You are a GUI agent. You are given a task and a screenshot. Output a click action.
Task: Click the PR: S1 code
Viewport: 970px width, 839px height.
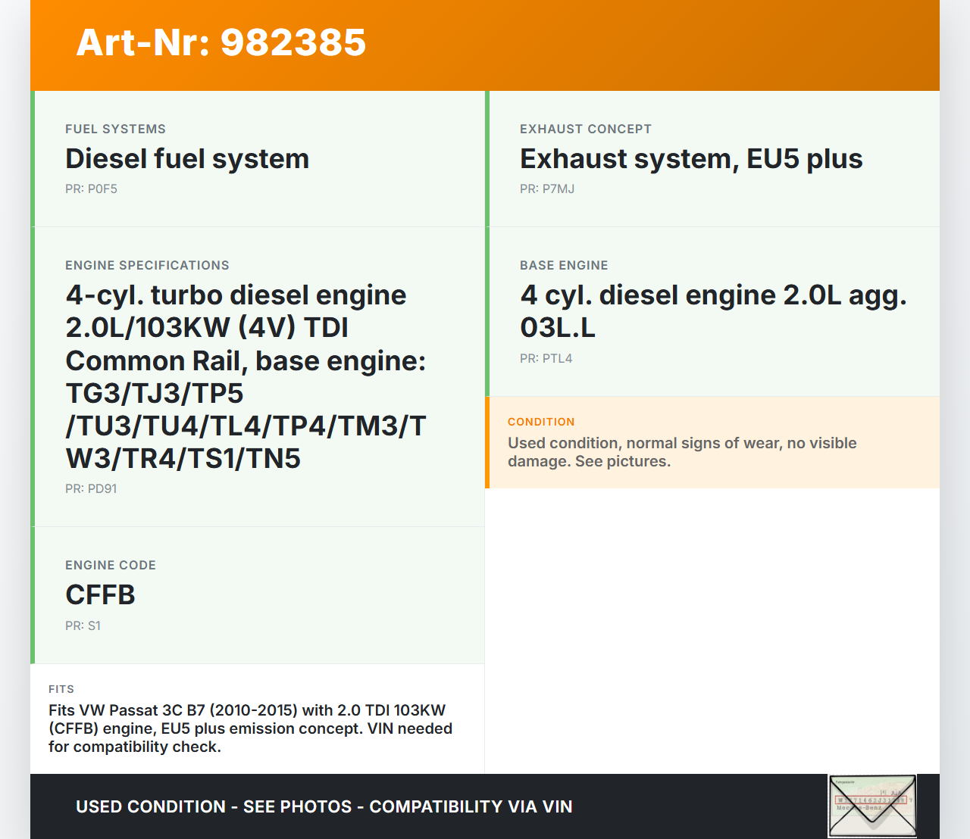point(83,626)
